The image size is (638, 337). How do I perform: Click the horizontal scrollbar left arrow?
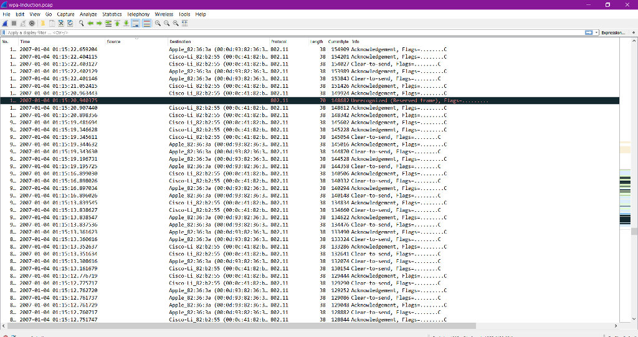pyautogui.click(x=4, y=326)
